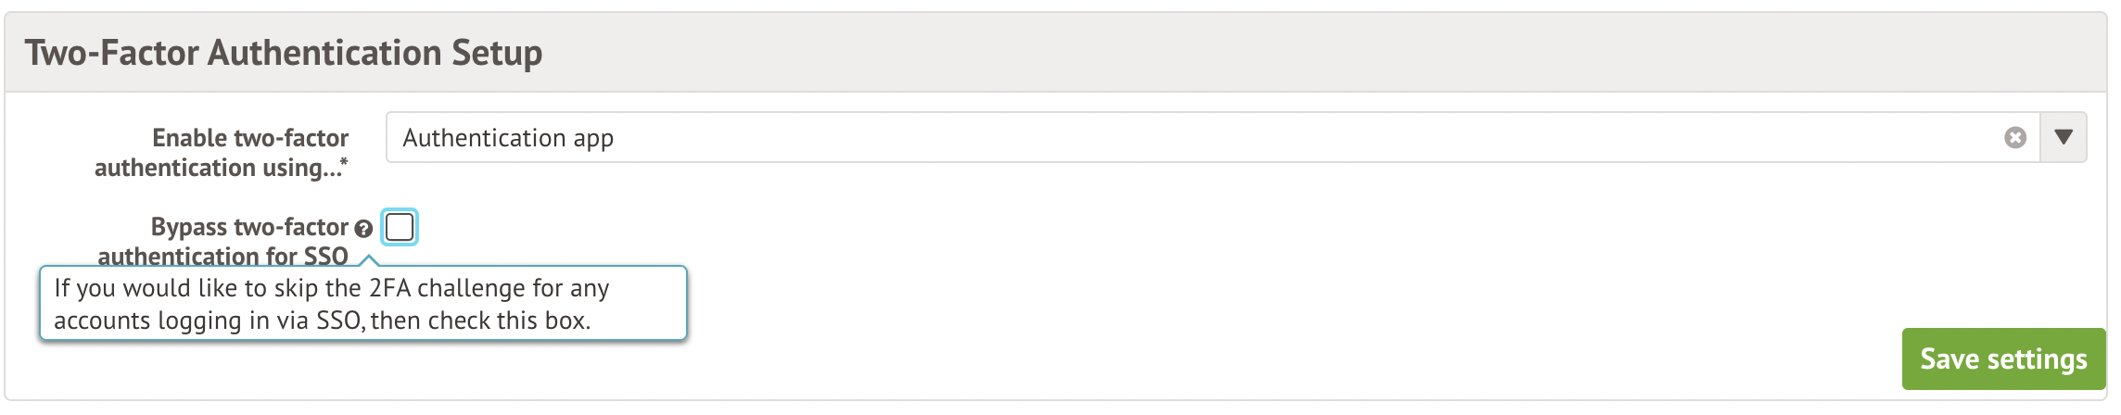
Task: Click the 'Authentication app' selected value text
Action: pyautogui.click(x=508, y=138)
